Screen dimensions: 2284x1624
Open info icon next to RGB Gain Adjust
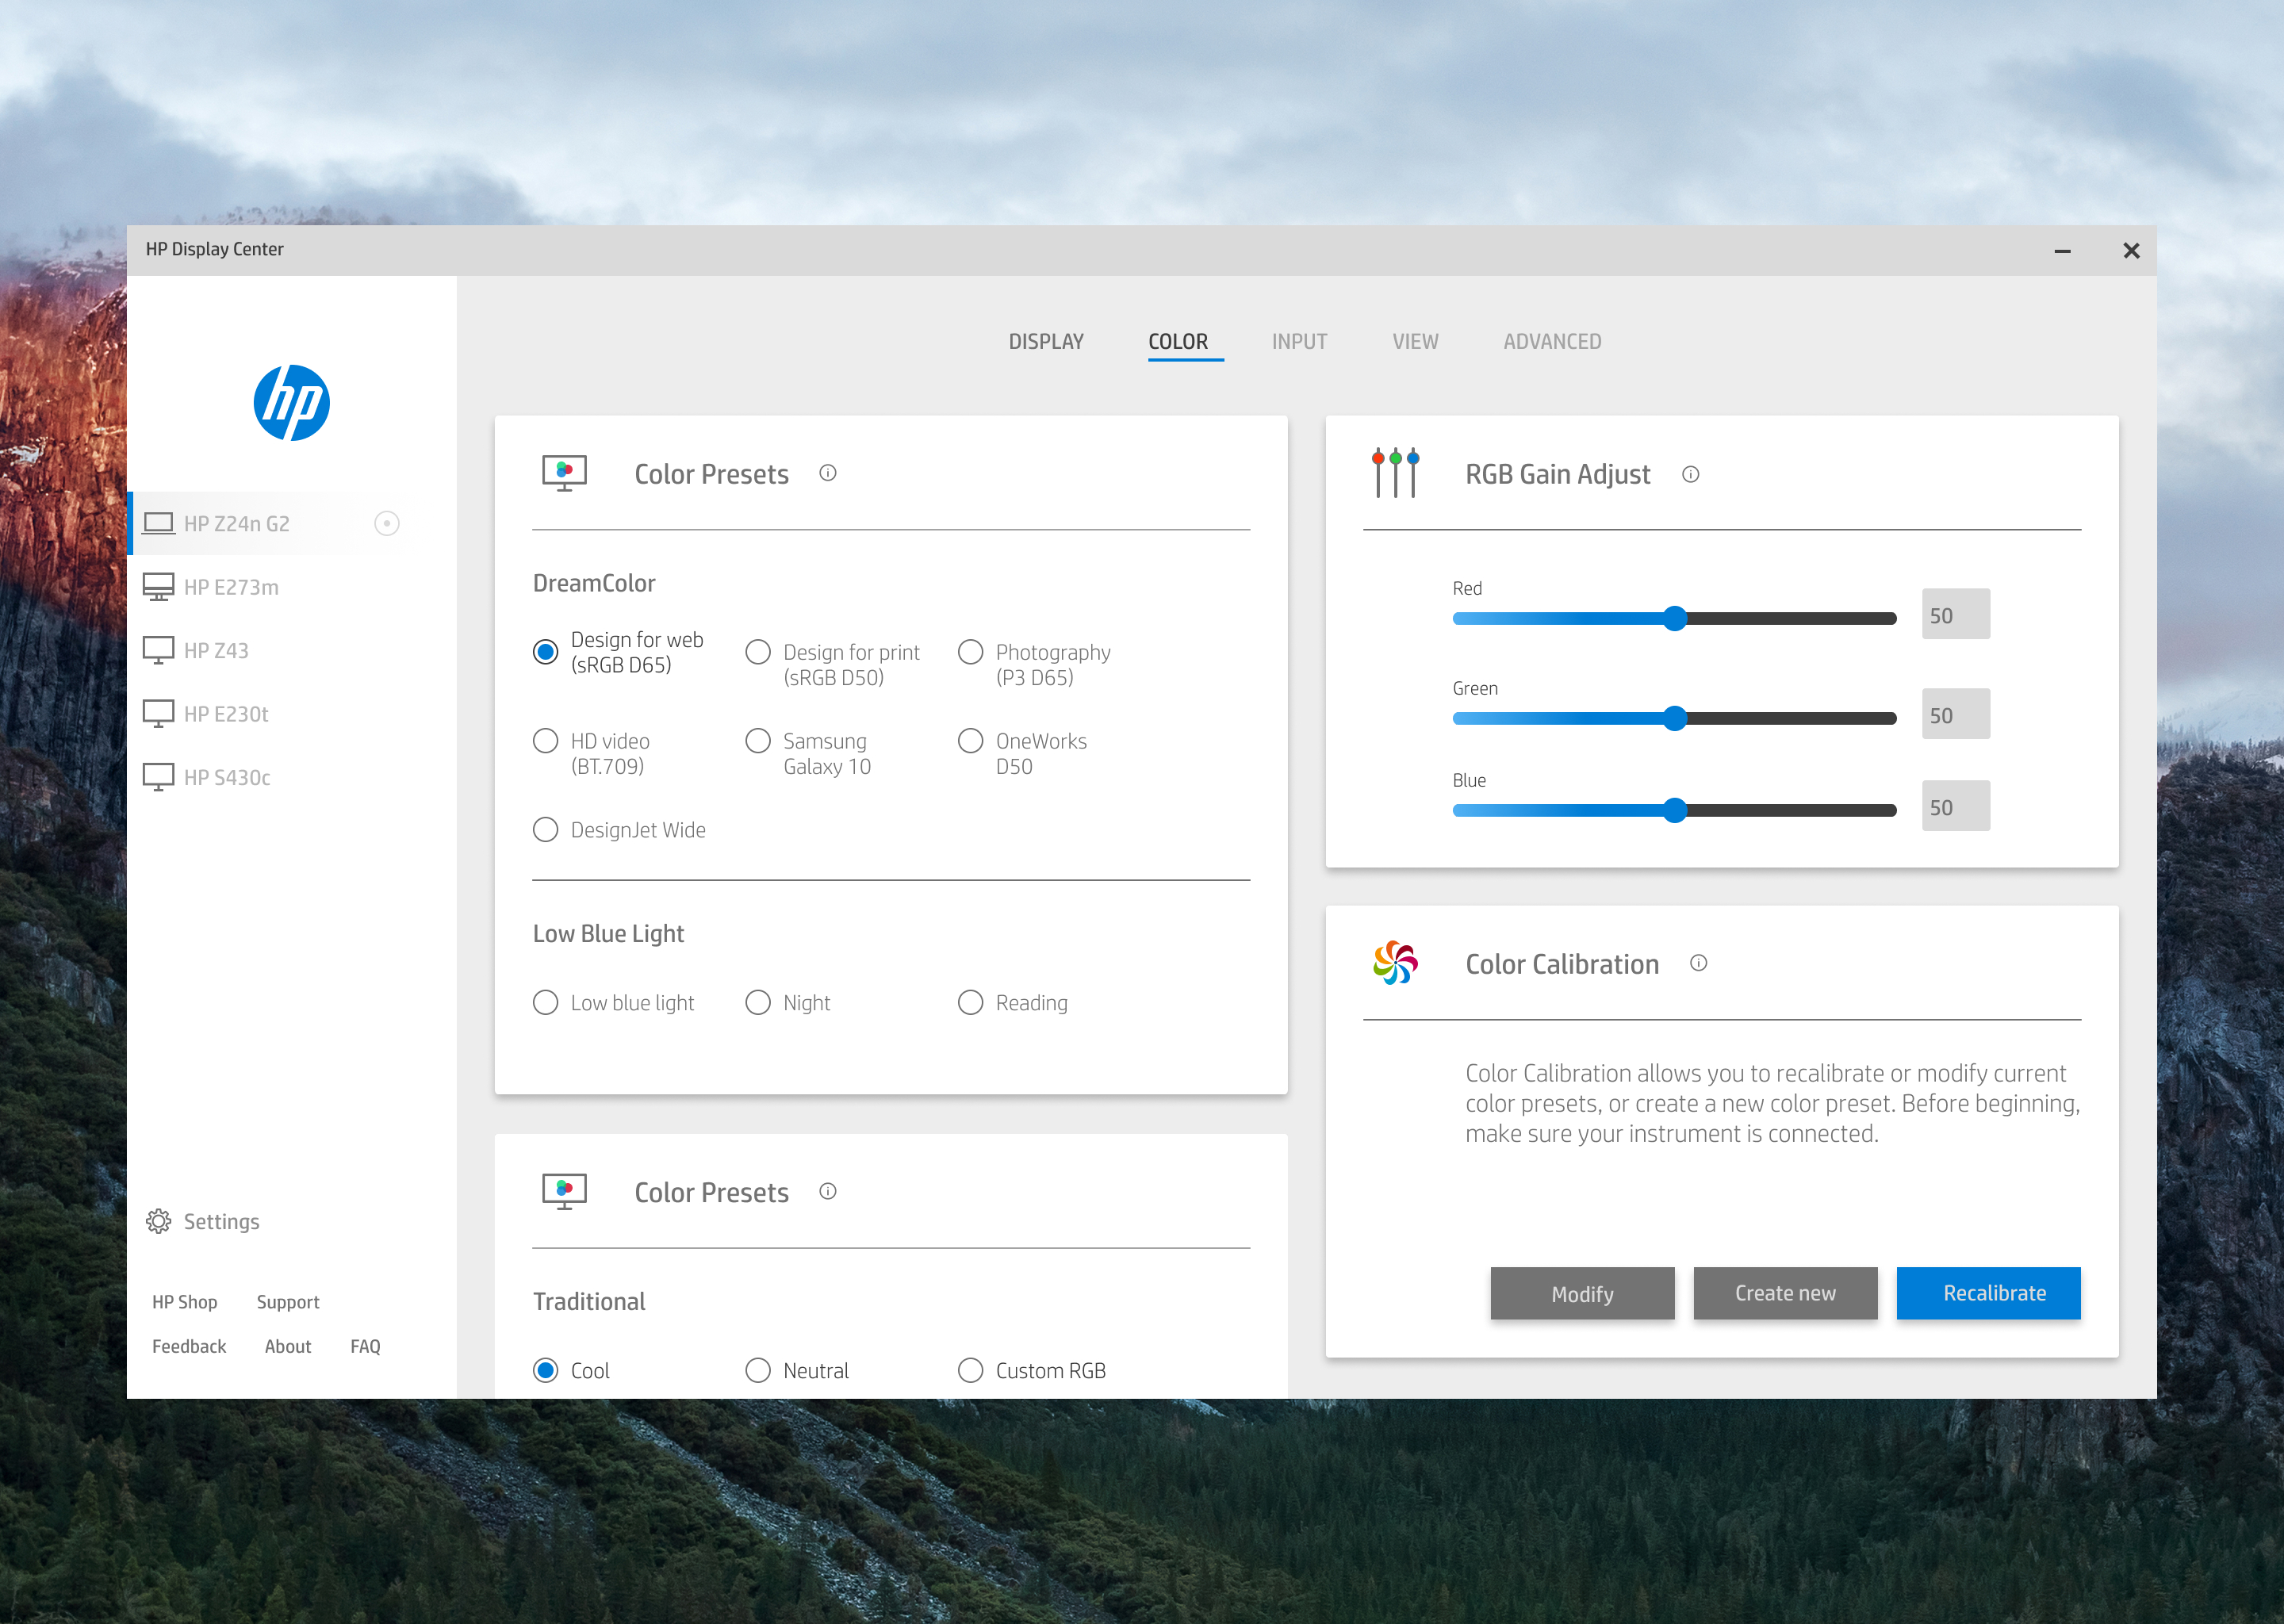1690,474
